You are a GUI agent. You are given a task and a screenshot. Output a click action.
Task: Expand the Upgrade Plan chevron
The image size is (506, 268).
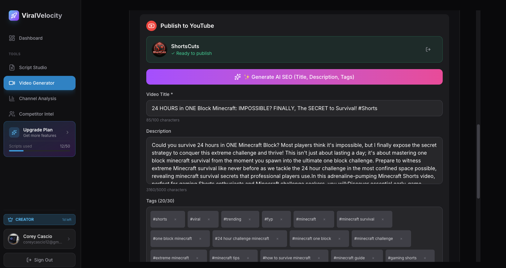pos(67,132)
